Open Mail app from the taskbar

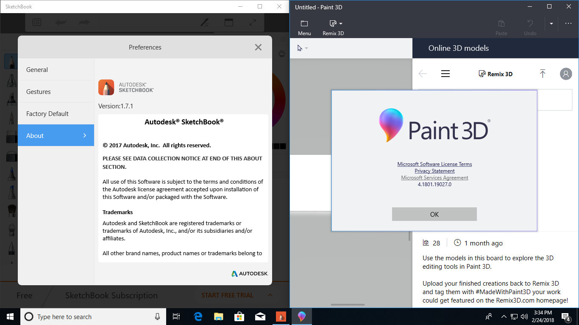pyautogui.click(x=260, y=317)
